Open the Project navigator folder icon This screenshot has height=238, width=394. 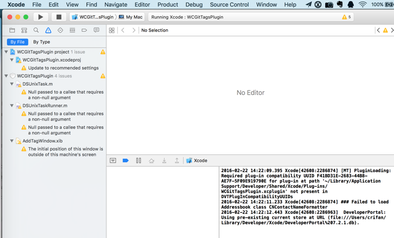tap(12, 30)
